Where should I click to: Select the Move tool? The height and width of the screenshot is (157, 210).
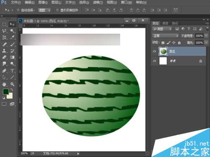[12, 24]
